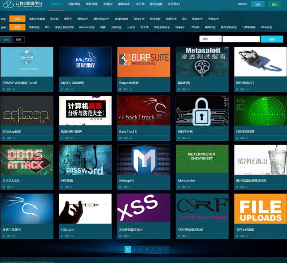
Task: Switch sorting to 最新
Action: [x=19, y=39]
